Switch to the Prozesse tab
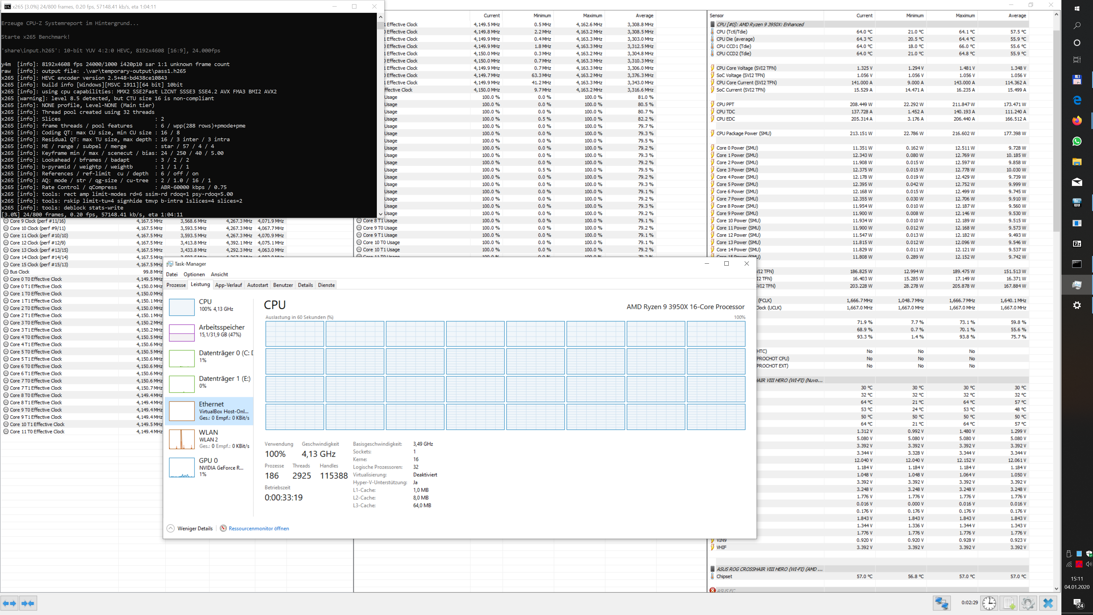 coord(176,285)
